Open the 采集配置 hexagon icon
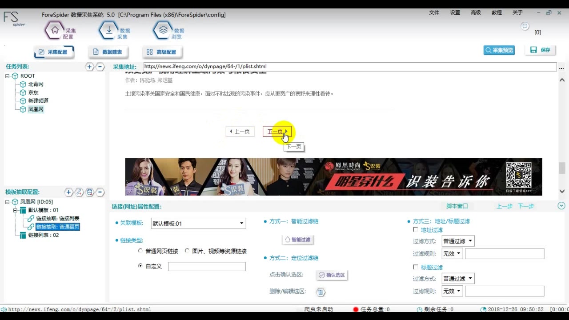This screenshot has height=320, width=569. pyautogui.click(x=54, y=30)
